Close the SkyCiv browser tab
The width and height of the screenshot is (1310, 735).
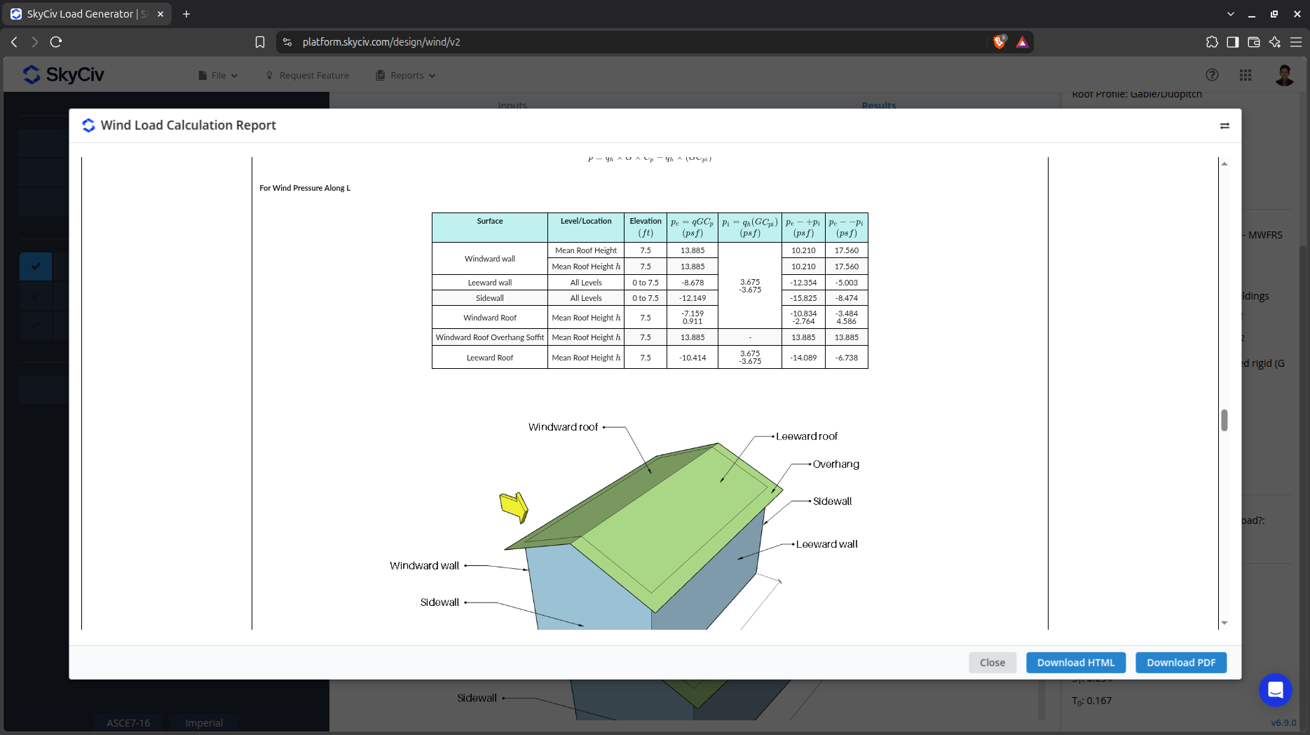point(161,14)
